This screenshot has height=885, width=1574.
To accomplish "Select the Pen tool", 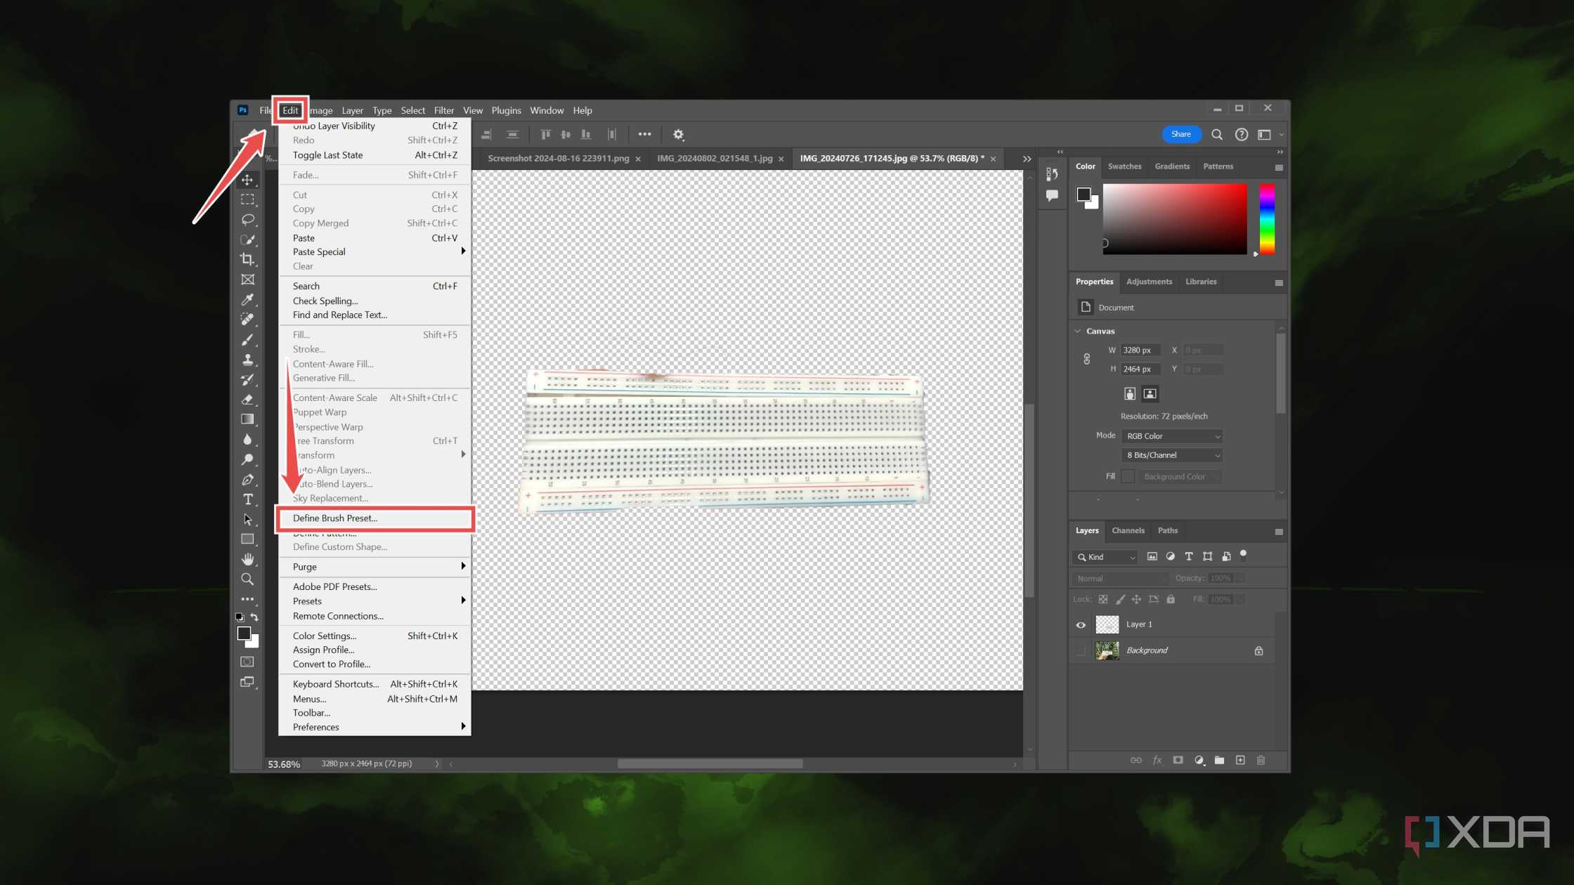I will coord(247,480).
